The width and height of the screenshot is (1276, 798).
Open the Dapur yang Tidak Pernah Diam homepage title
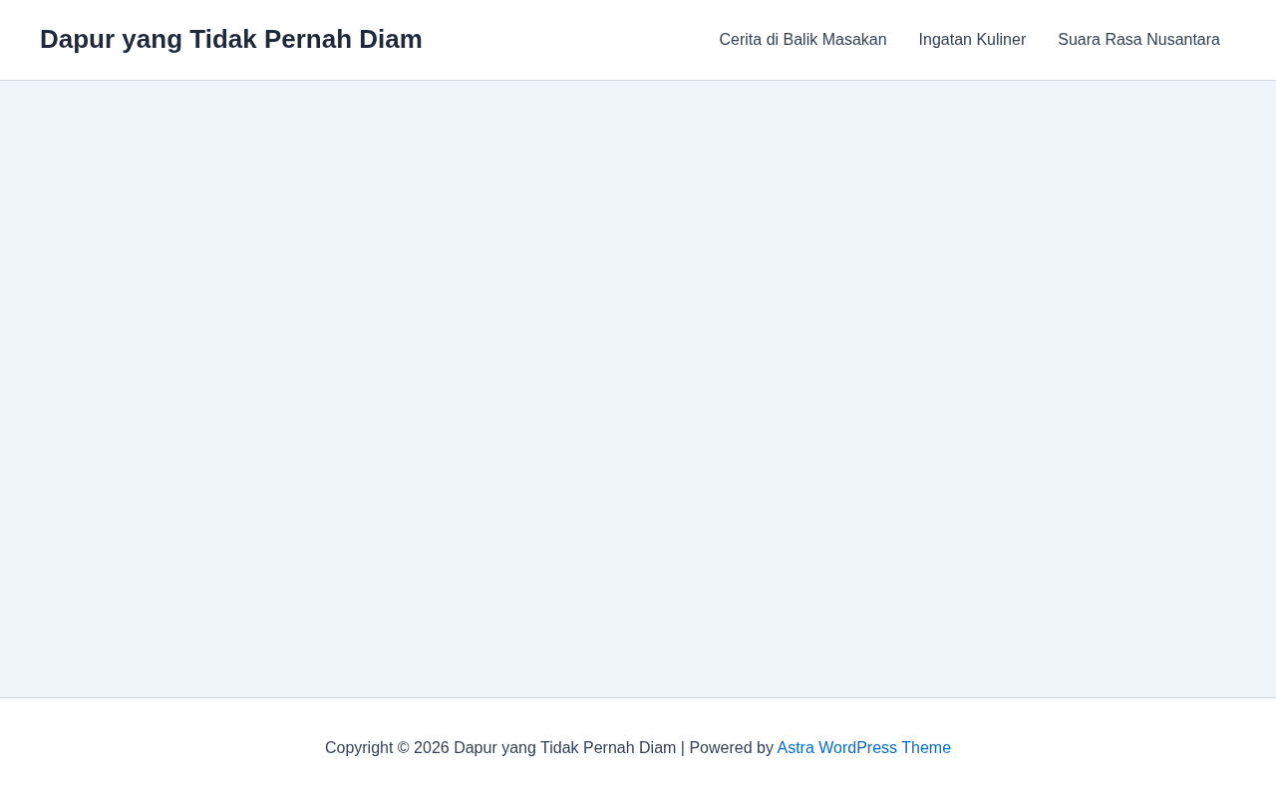[231, 39]
